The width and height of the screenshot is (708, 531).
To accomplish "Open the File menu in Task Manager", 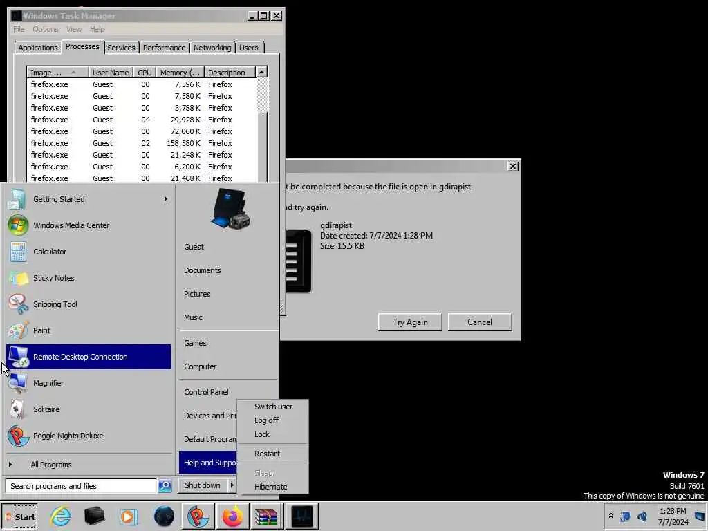I will pyautogui.click(x=19, y=29).
